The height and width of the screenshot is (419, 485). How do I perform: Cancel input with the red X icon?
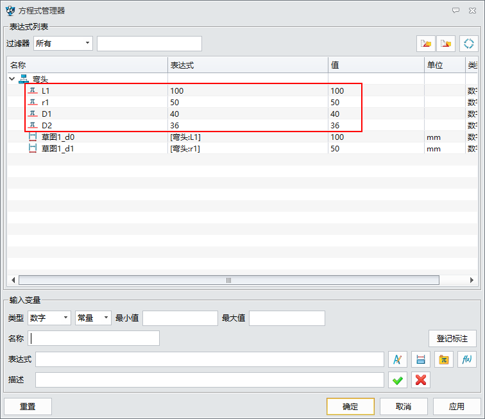coord(421,380)
